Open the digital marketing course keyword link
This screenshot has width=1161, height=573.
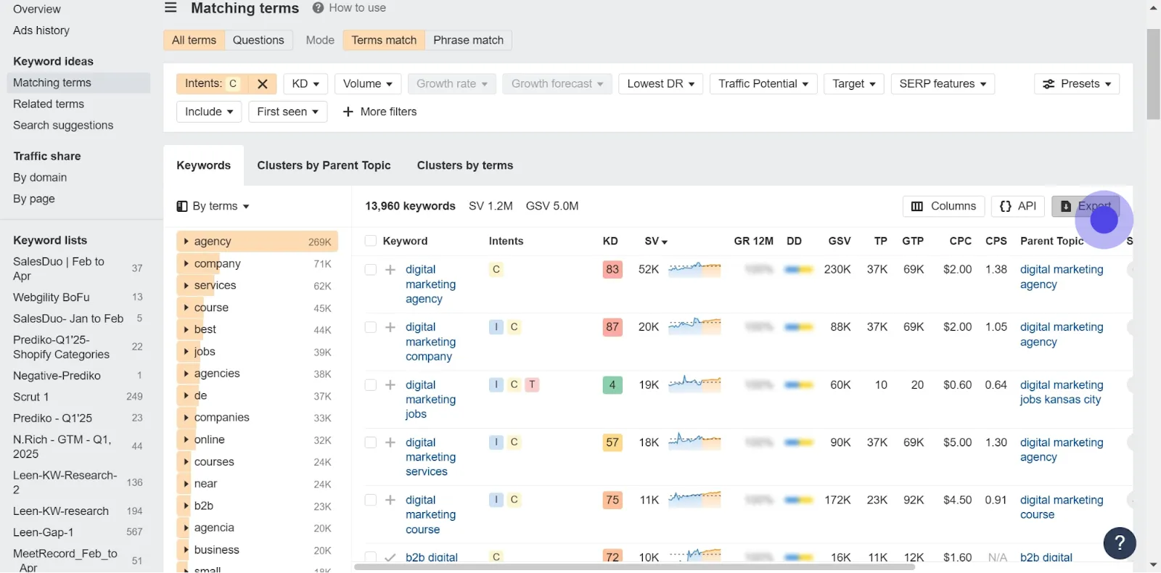pyautogui.click(x=430, y=515)
